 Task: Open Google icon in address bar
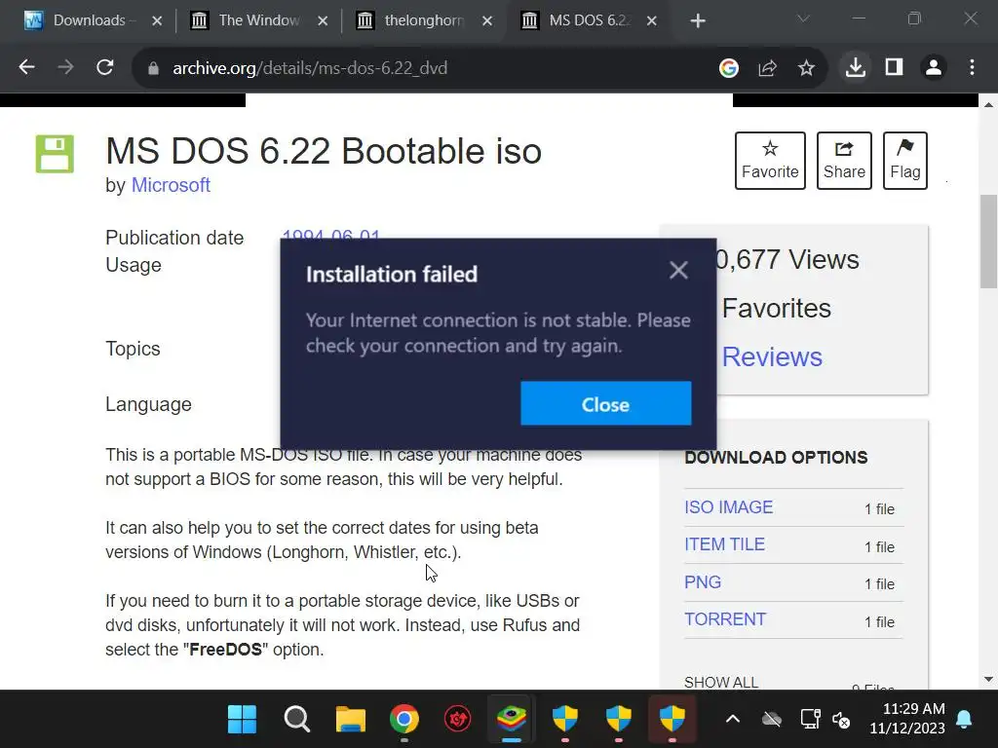coord(729,67)
